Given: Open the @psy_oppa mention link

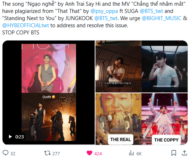Looking at the screenshot, I should [x=104, y=11].
